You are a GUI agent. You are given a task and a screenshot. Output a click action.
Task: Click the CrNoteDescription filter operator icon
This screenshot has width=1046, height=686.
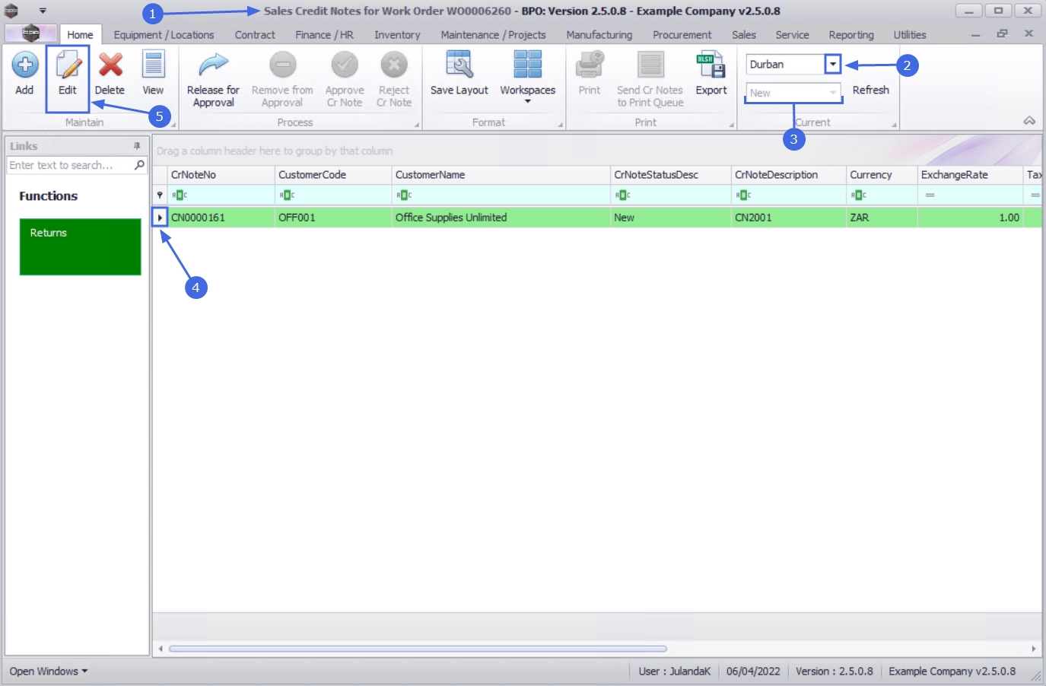pyautogui.click(x=743, y=195)
